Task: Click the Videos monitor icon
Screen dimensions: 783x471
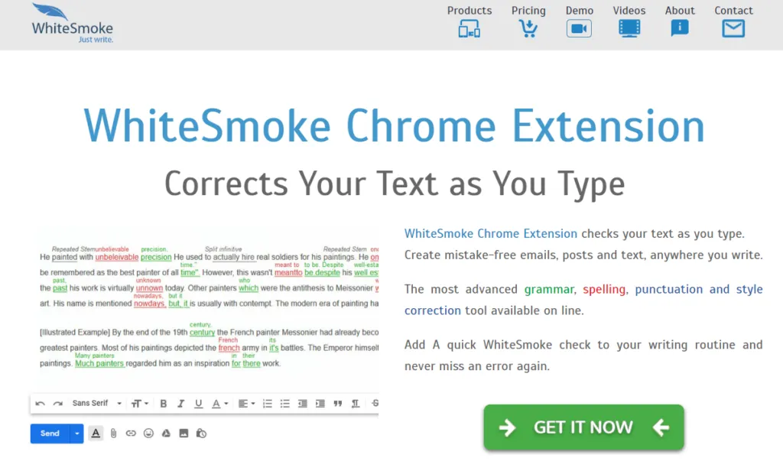Action: [x=629, y=28]
